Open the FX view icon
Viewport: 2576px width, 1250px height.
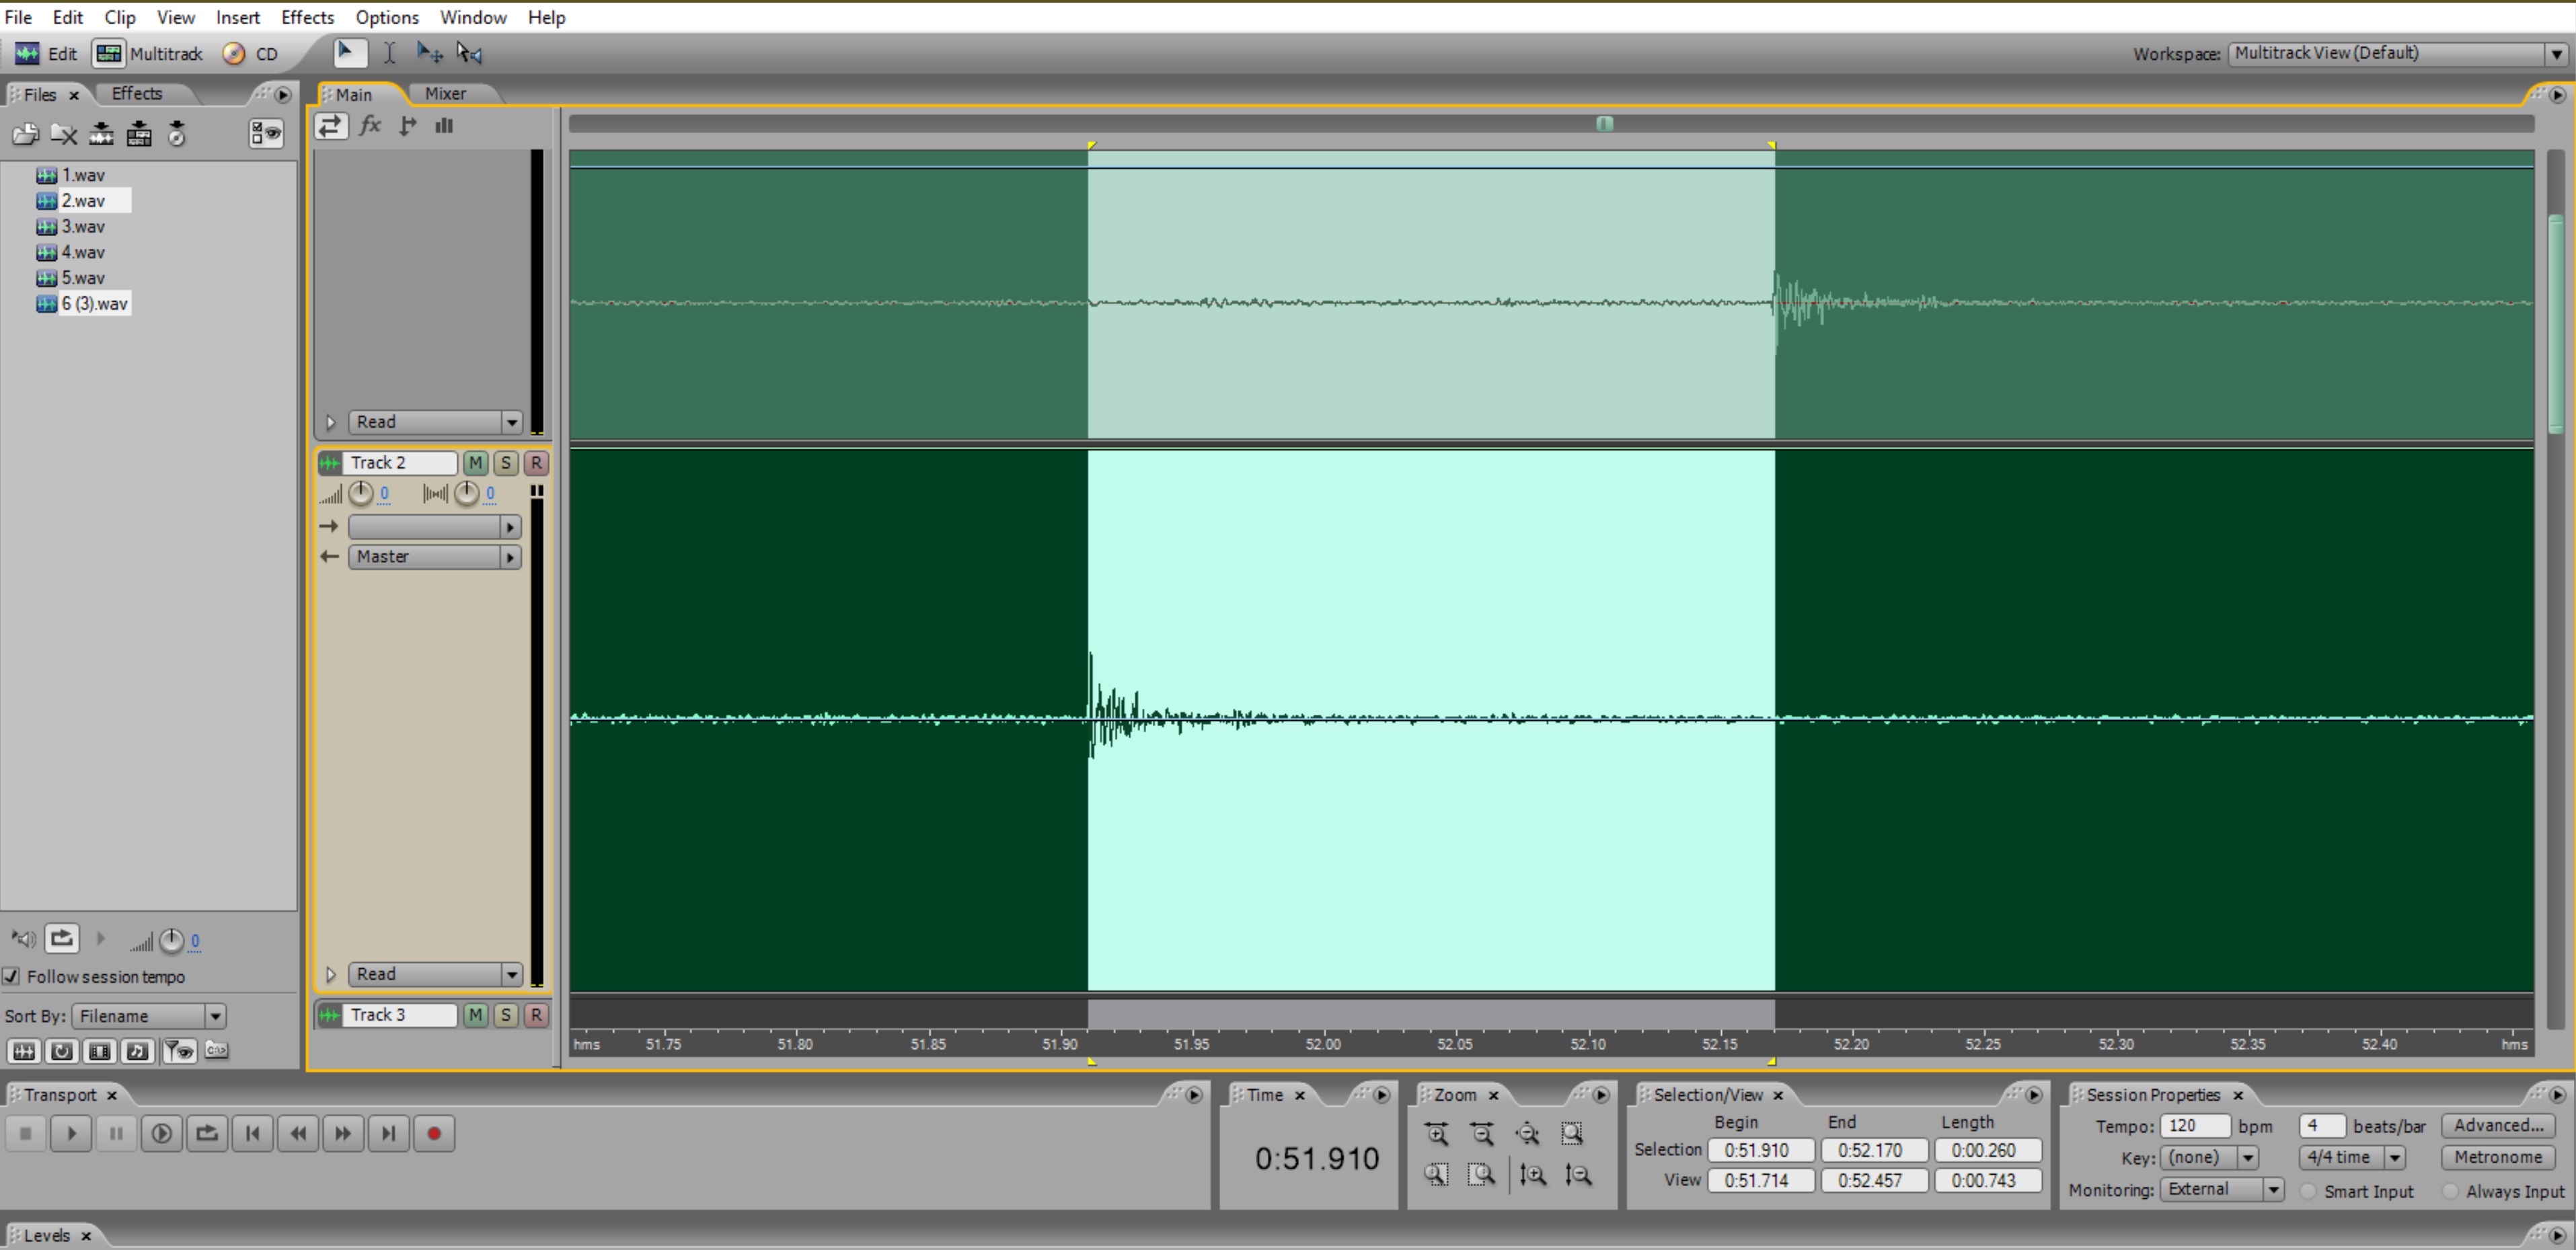point(370,126)
